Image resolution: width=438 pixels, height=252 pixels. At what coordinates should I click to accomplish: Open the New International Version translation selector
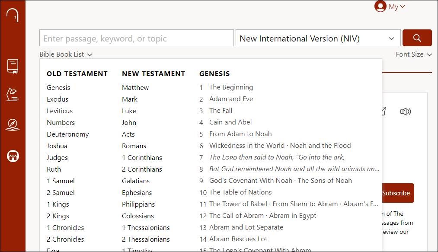click(317, 38)
